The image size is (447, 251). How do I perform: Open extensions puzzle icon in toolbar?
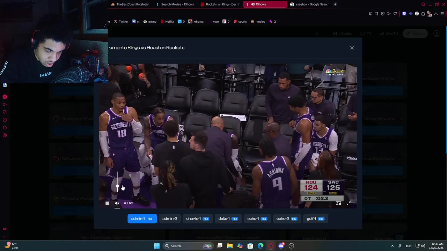(x=423, y=14)
